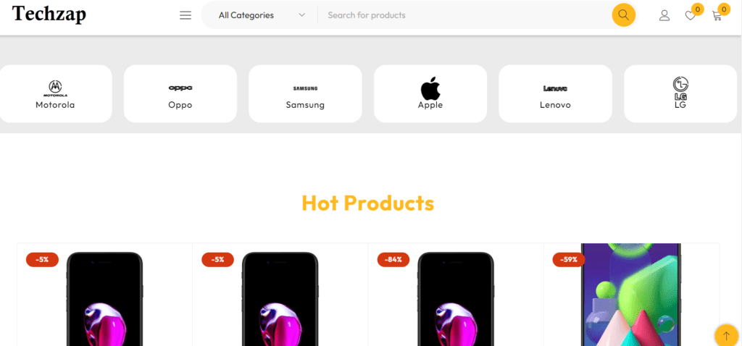Select the LG brand logo
The image size is (742, 346).
click(680, 88)
